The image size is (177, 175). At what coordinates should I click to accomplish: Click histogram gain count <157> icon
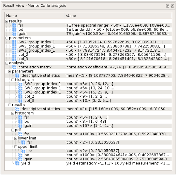(x=20, y=126)
